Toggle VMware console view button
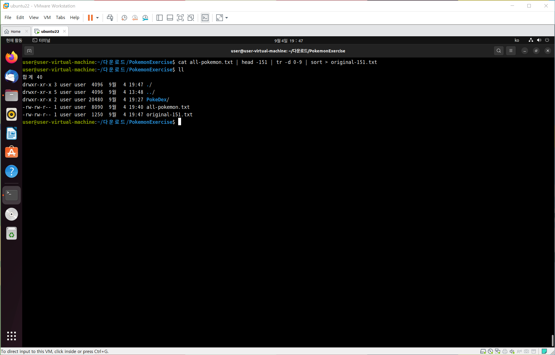Screen dimensions: 555x355 tap(205, 18)
